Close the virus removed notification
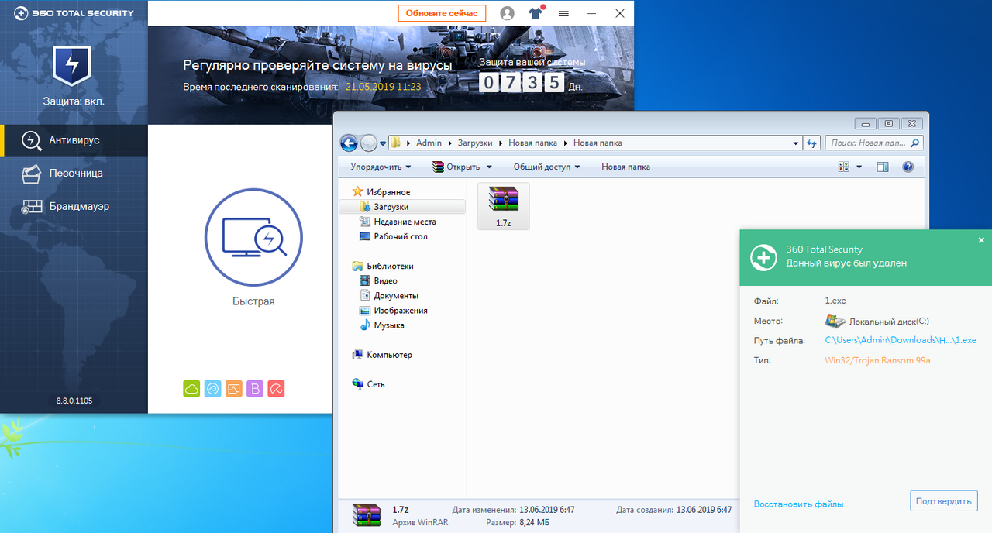The width and height of the screenshot is (992, 533). pyautogui.click(x=981, y=240)
